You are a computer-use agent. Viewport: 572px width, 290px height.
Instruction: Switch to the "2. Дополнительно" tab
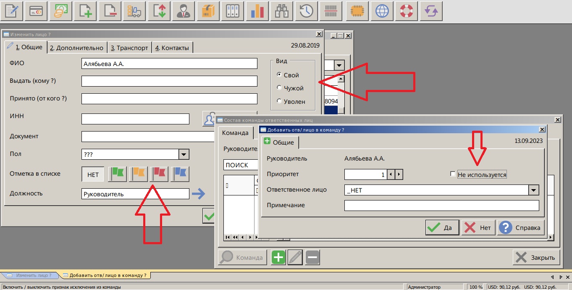[x=77, y=48]
